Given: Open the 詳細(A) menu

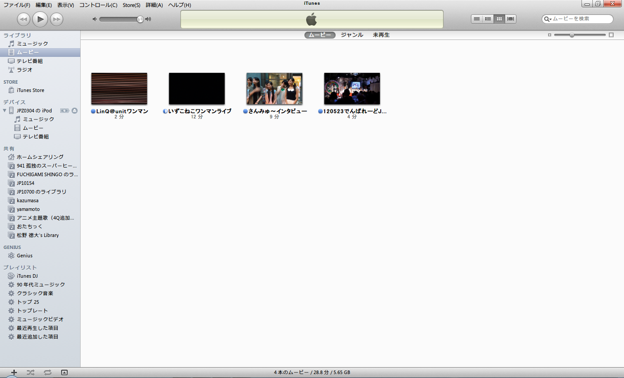Looking at the screenshot, I should [x=154, y=5].
